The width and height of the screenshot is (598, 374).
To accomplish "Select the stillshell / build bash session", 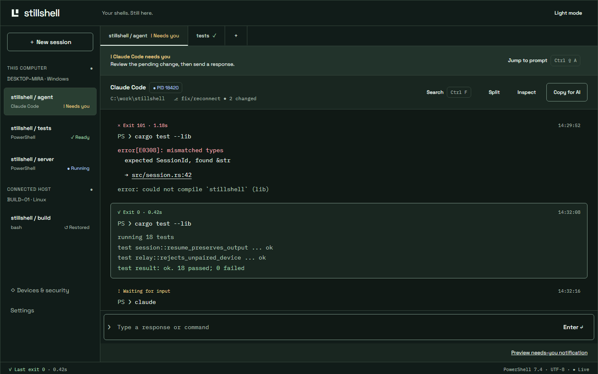I will pyautogui.click(x=50, y=222).
